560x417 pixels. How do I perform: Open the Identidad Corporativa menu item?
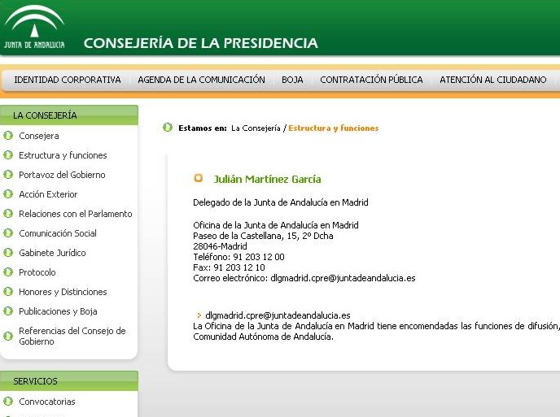point(68,80)
